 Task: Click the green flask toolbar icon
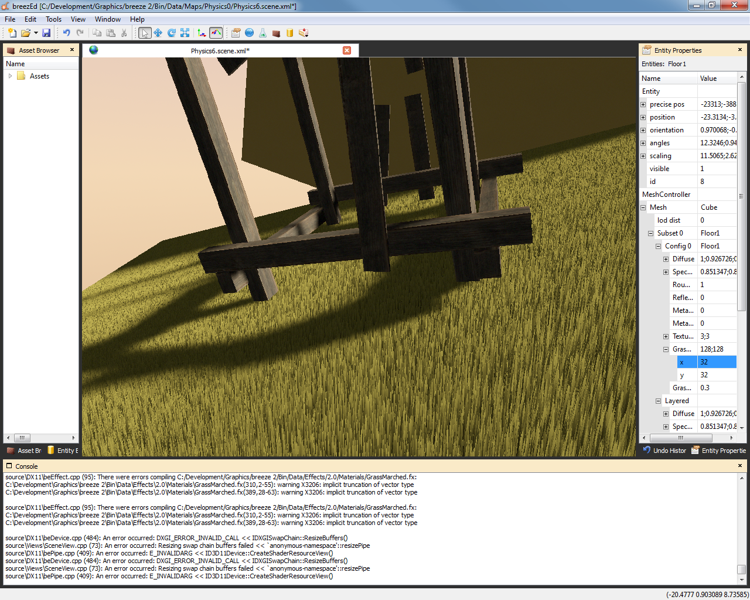coord(262,33)
